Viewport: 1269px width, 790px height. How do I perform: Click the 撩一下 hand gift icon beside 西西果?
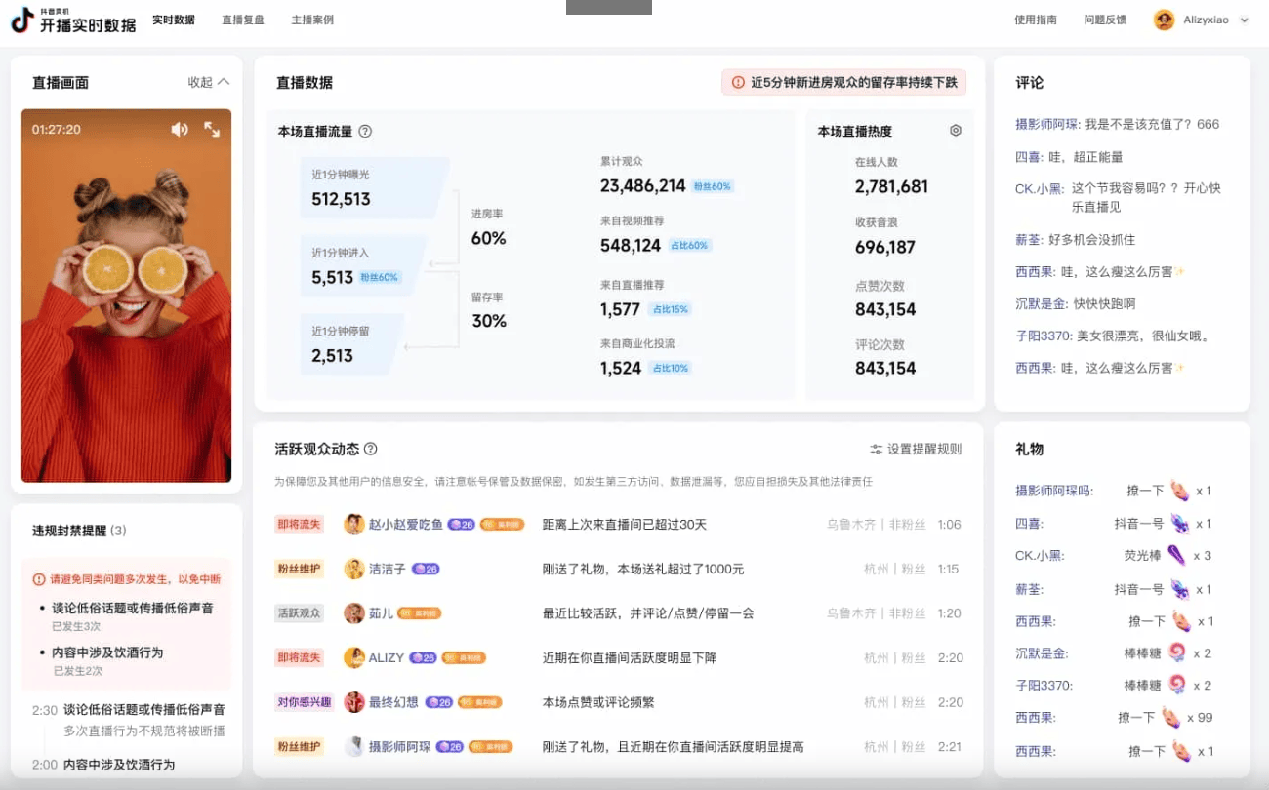1180,619
